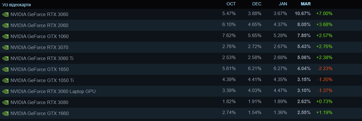
Task: Select the OCT column header
Action: [x=231, y=4]
